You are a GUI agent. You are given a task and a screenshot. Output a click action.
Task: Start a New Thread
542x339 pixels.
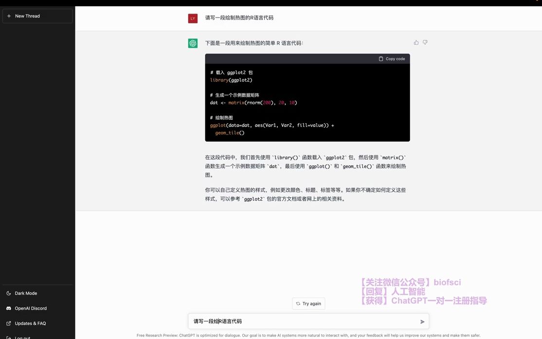coord(27,16)
